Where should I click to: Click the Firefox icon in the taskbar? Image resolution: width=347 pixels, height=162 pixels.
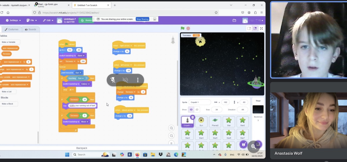(137, 154)
